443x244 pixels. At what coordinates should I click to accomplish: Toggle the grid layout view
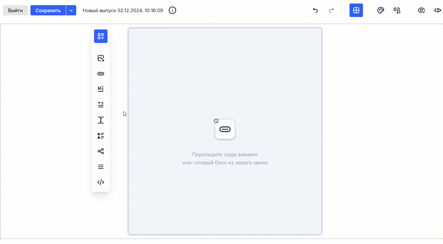pyautogui.click(x=356, y=11)
